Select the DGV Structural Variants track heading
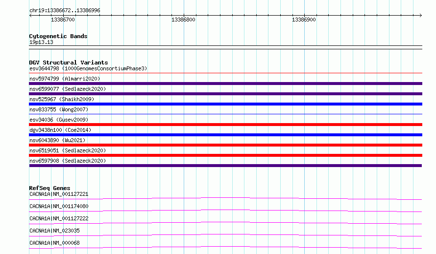The height and width of the screenshot is (254, 436). click(69, 63)
